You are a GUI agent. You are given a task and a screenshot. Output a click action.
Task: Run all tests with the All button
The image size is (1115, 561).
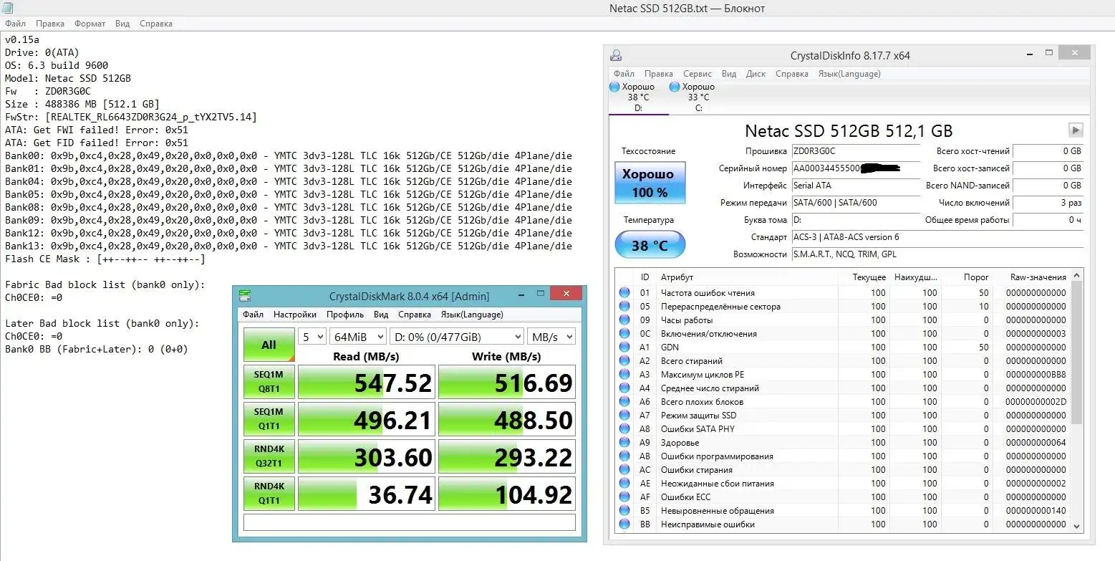click(269, 345)
